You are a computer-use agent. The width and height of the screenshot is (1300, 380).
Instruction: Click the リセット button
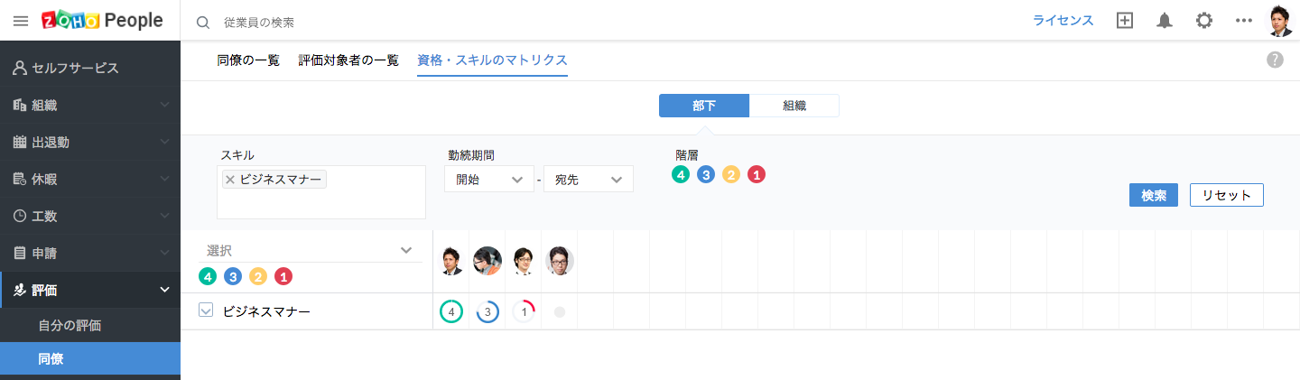coord(1226,195)
